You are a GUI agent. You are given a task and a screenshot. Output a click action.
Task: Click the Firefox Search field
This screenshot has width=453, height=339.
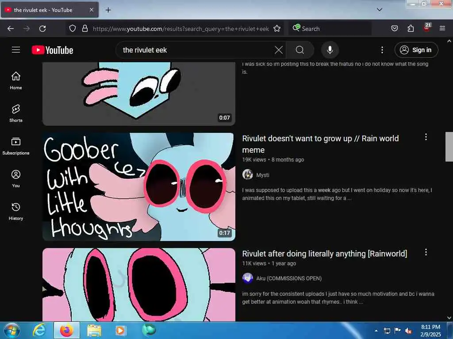point(330,29)
